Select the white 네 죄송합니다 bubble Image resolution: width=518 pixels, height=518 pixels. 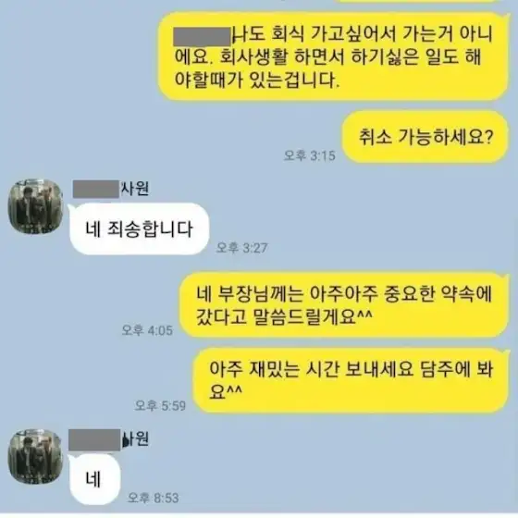tap(139, 229)
